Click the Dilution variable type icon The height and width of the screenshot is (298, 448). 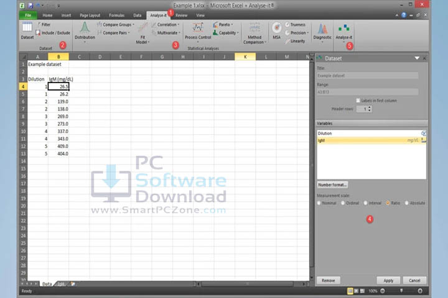pos(424,133)
